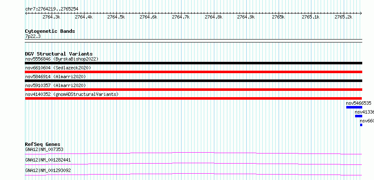Click the 2764.4k ruler tick label
Viewport: 374px width, 180px height.
[84, 17]
